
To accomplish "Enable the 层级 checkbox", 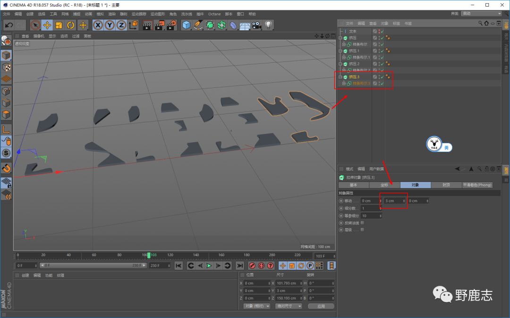I will 362,230.
